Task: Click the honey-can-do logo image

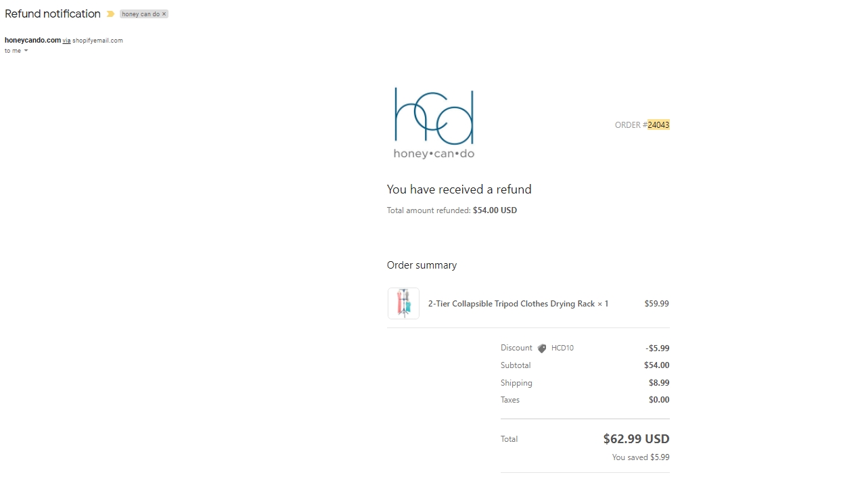Action: pyautogui.click(x=434, y=123)
